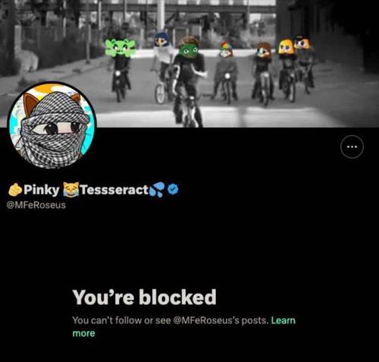This screenshot has width=379, height=362.
Task: Click the blue-haired character face in the banner
Action: [x=161, y=39]
